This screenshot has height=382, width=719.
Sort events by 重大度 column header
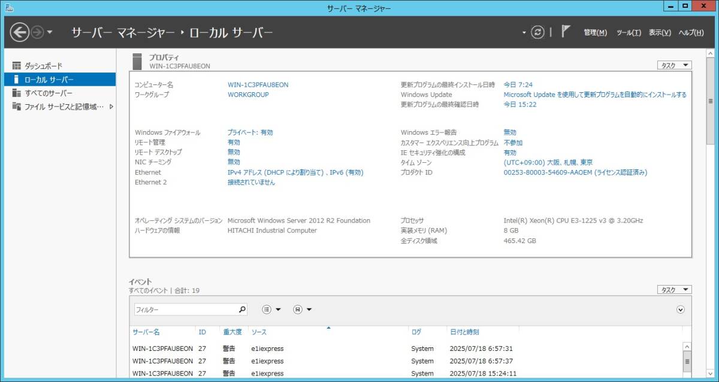point(232,332)
